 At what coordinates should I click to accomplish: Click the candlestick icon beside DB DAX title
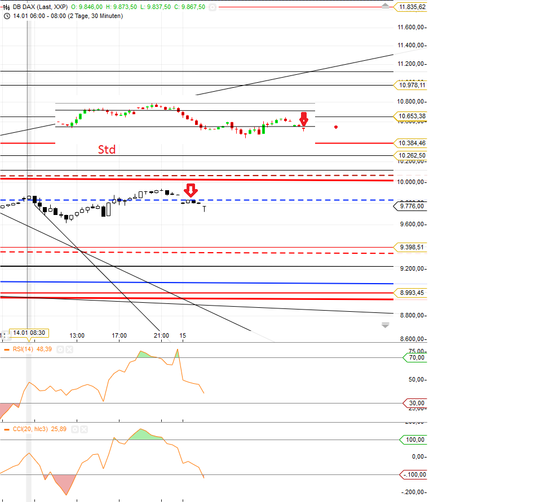click(x=6, y=7)
